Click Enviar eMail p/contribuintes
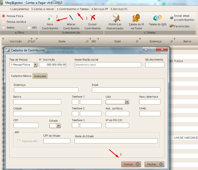This screenshot has height=170, width=198. pyautogui.click(x=182, y=18)
